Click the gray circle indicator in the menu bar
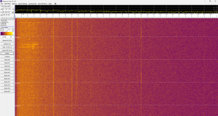 [x=55, y=4]
